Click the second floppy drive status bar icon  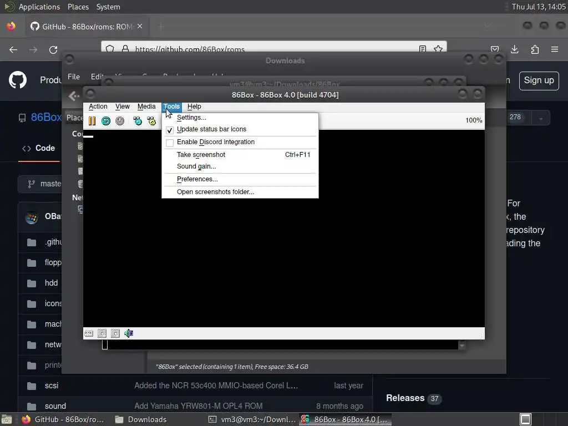[115, 333]
